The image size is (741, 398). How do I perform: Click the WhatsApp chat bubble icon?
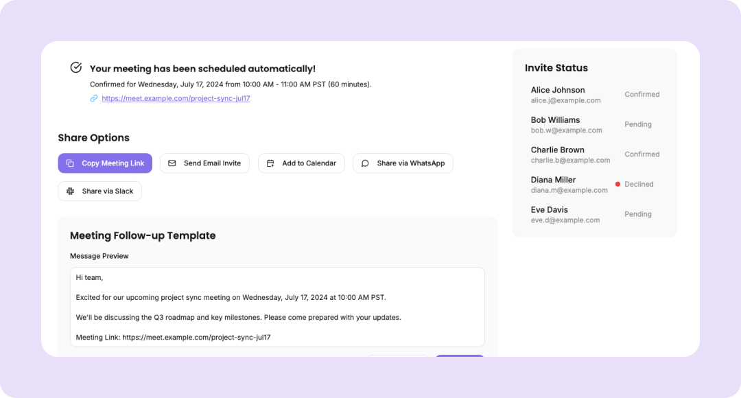click(x=365, y=163)
